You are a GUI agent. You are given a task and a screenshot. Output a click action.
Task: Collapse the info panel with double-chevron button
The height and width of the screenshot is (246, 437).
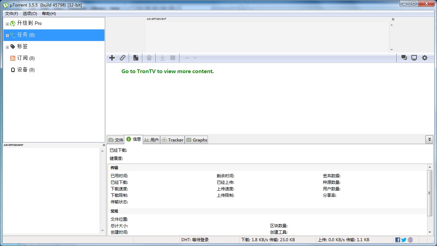click(x=429, y=139)
